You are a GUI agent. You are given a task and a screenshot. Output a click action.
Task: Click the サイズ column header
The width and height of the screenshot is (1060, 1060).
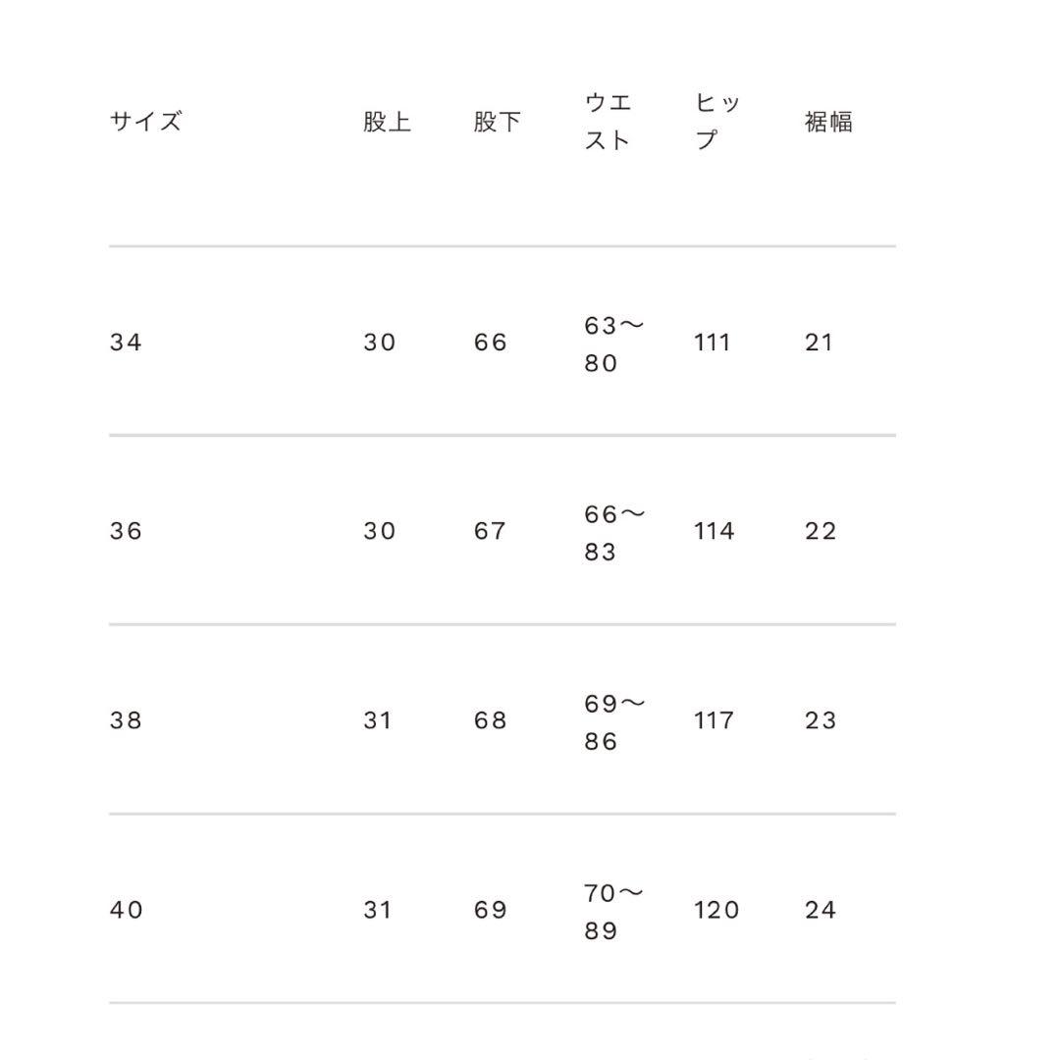point(145,122)
